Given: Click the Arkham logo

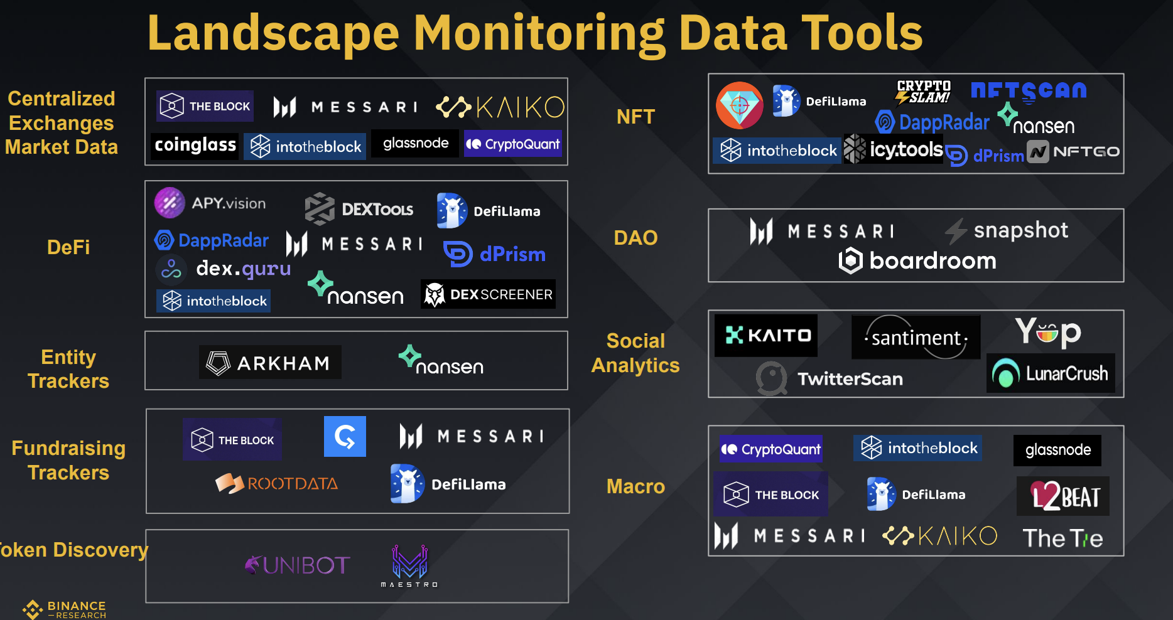Looking at the screenshot, I should click(x=270, y=363).
